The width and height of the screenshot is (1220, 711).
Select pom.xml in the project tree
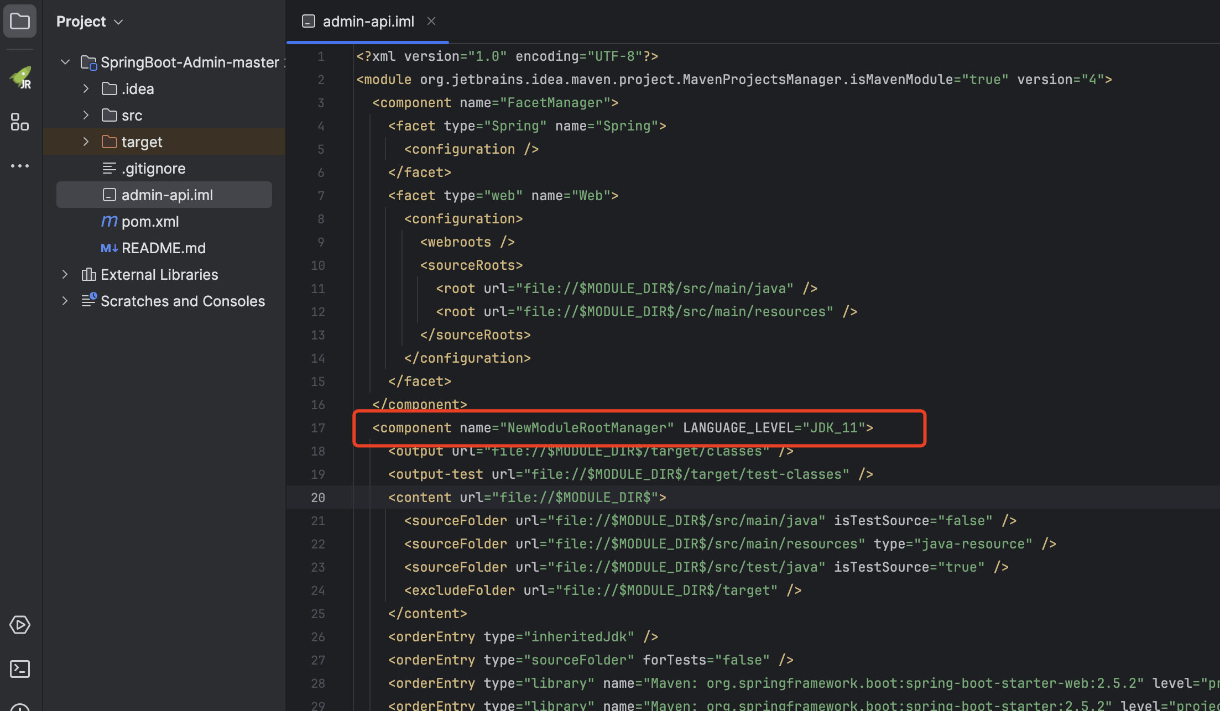click(164, 221)
